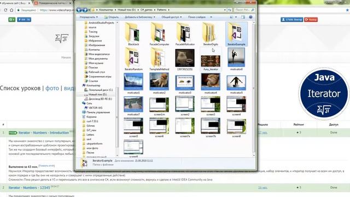350x197 pixels.
Task: Start the Показ слайдов slideshow
Action: (197, 17)
